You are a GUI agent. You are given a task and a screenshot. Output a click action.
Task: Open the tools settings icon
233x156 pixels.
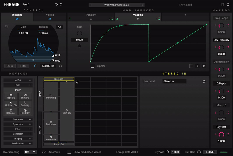point(223,5)
